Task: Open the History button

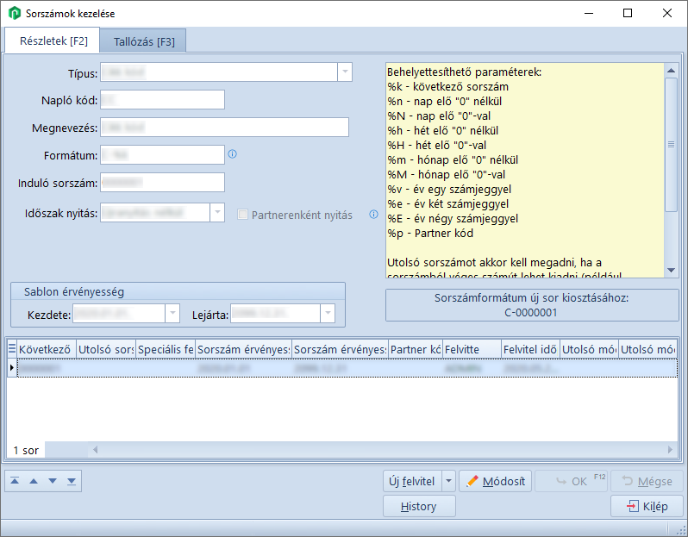Action: (418, 507)
